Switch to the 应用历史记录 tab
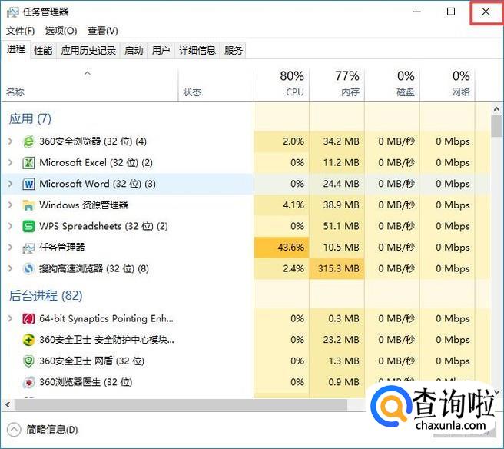The width and height of the screenshot is (504, 449). pos(88,51)
